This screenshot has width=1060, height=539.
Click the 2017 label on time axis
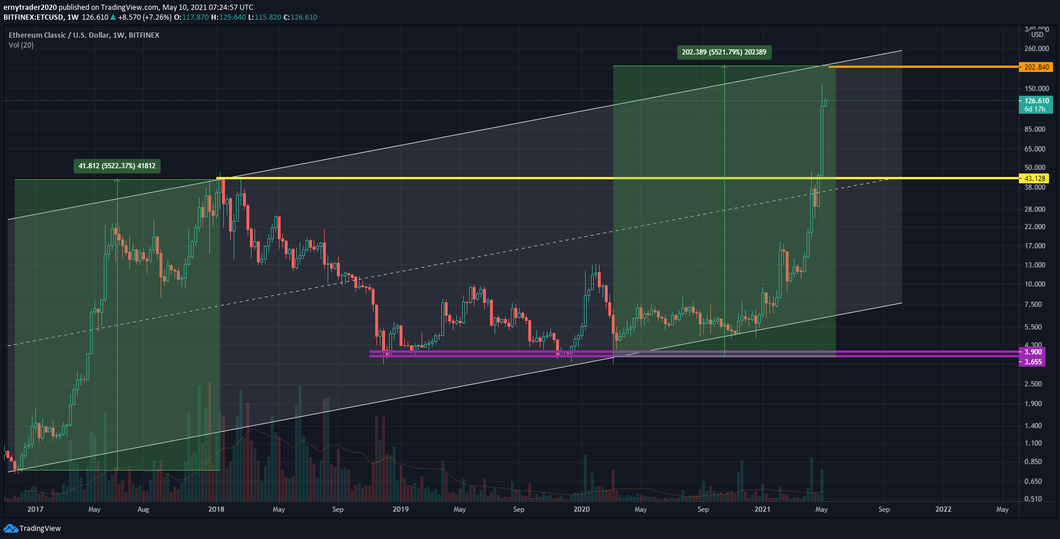click(35, 509)
